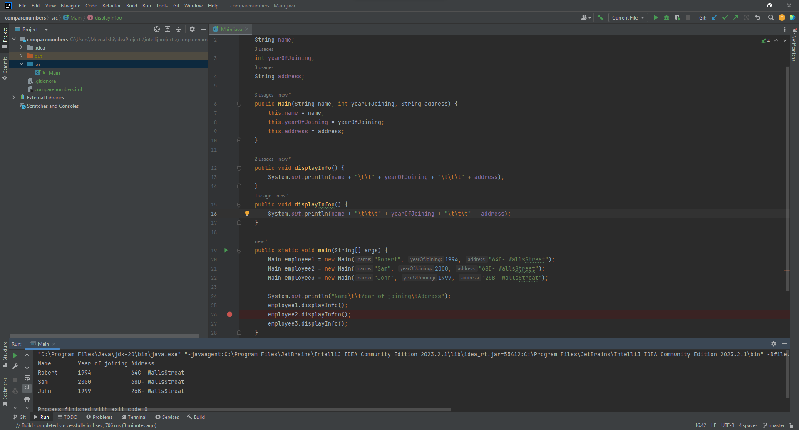Open Run panel settings gear
This screenshot has width=799, height=430.
[x=773, y=344]
